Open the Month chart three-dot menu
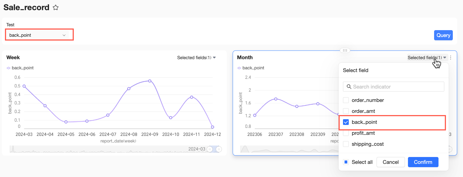Image resolution: width=463 pixels, height=177 pixels. click(x=451, y=58)
